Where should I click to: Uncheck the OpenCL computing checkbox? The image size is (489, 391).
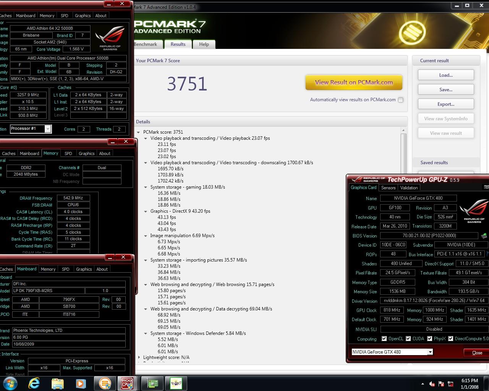[384, 338]
